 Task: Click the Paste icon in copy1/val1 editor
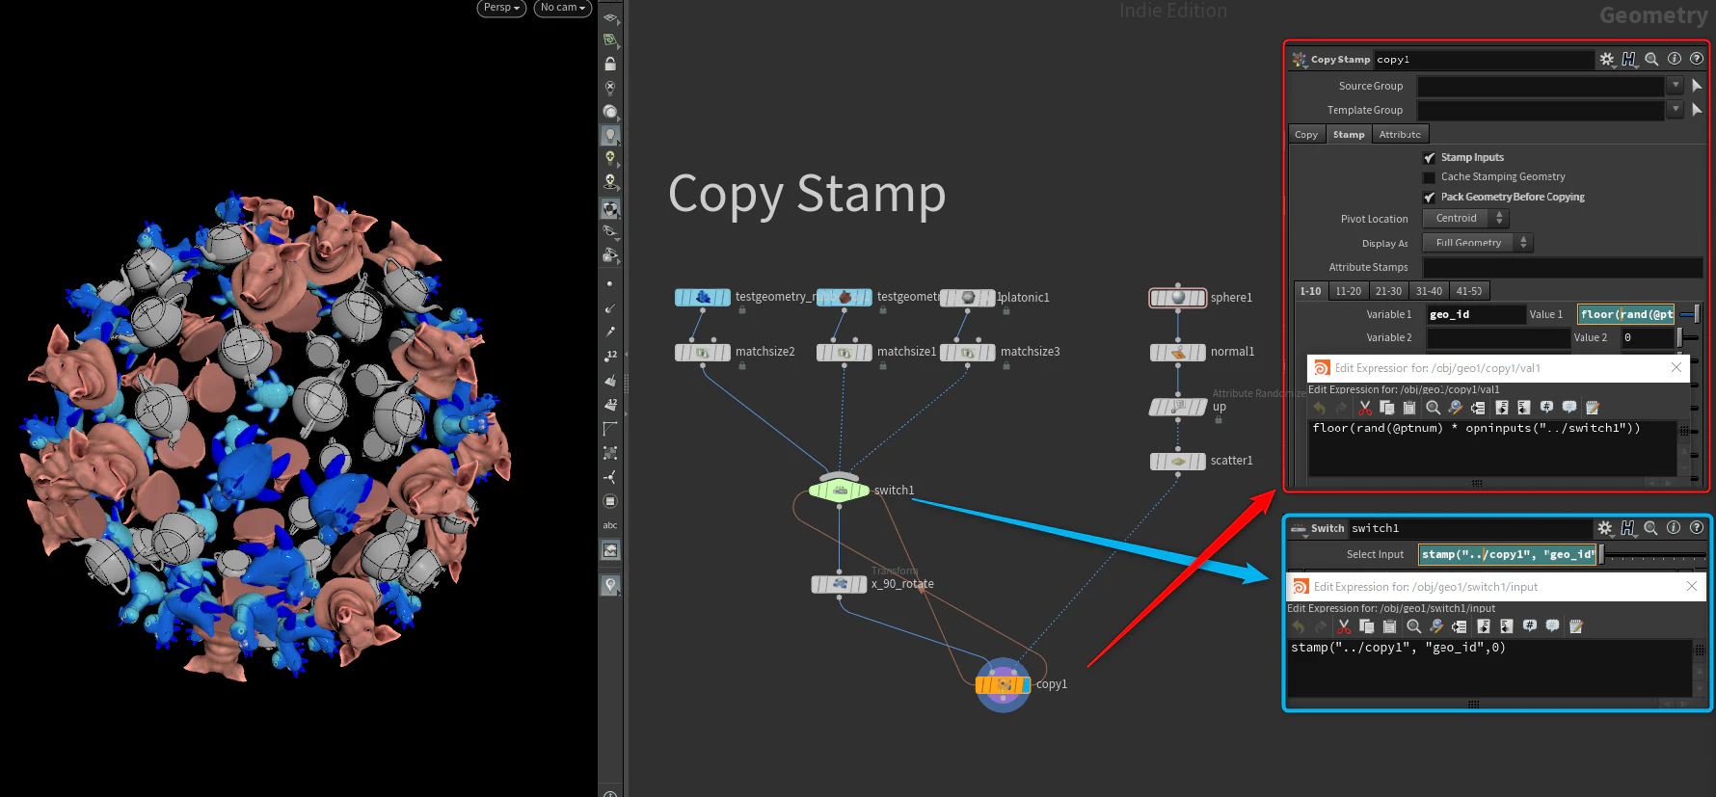(x=1409, y=408)
